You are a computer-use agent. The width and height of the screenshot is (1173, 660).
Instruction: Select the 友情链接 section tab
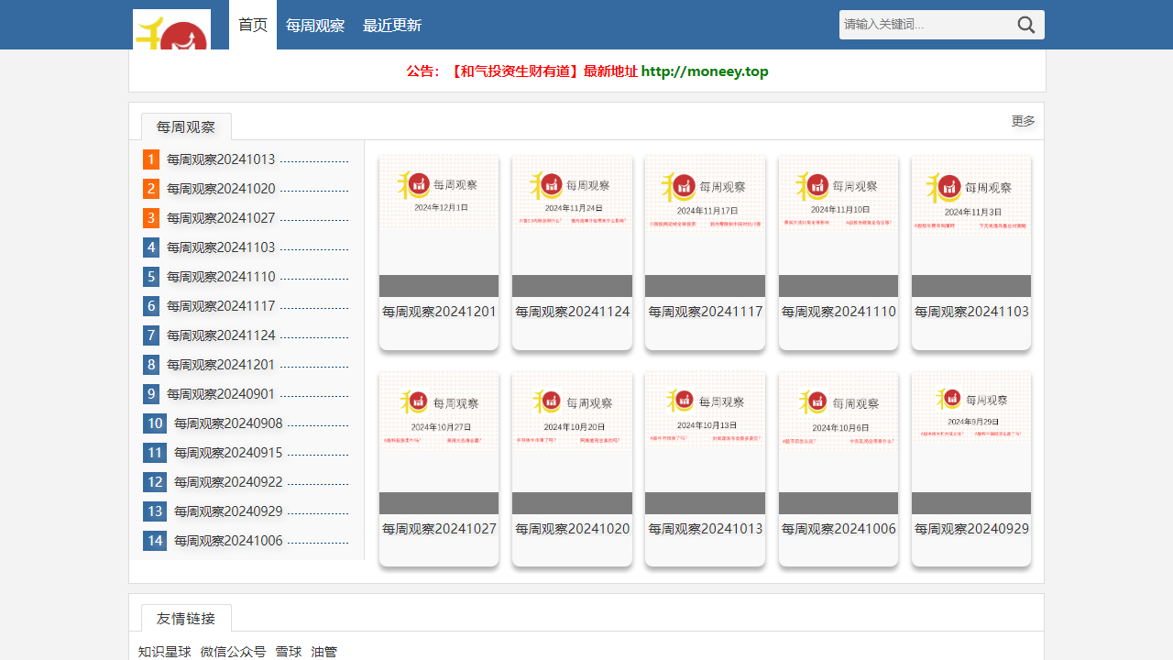pos(186,618)
